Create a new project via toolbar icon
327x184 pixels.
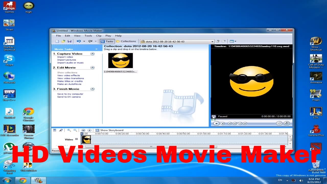pos(57,41)
